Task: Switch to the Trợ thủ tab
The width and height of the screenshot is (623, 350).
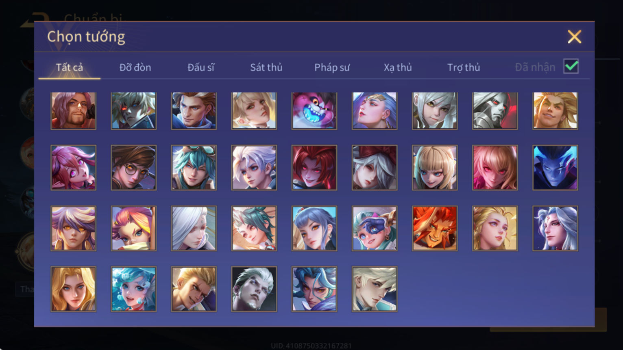Action: coord(464,67)
